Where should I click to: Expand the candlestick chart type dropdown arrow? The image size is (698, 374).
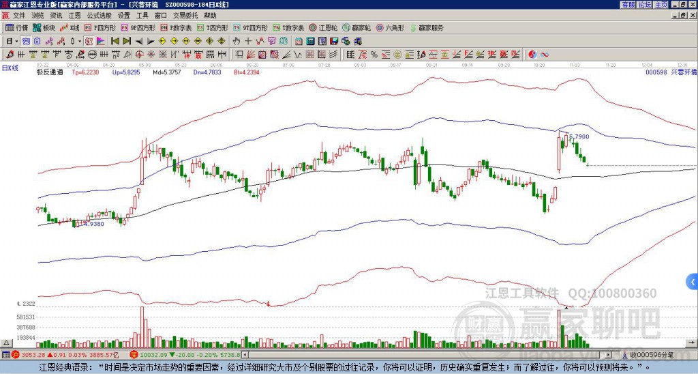coord(80,41)
